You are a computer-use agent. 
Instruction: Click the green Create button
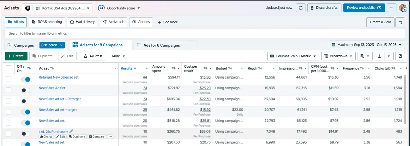[16, 56]
